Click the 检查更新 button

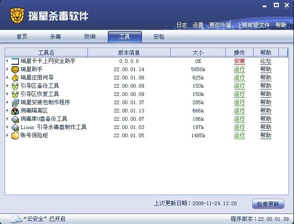(x=268, y=204)
